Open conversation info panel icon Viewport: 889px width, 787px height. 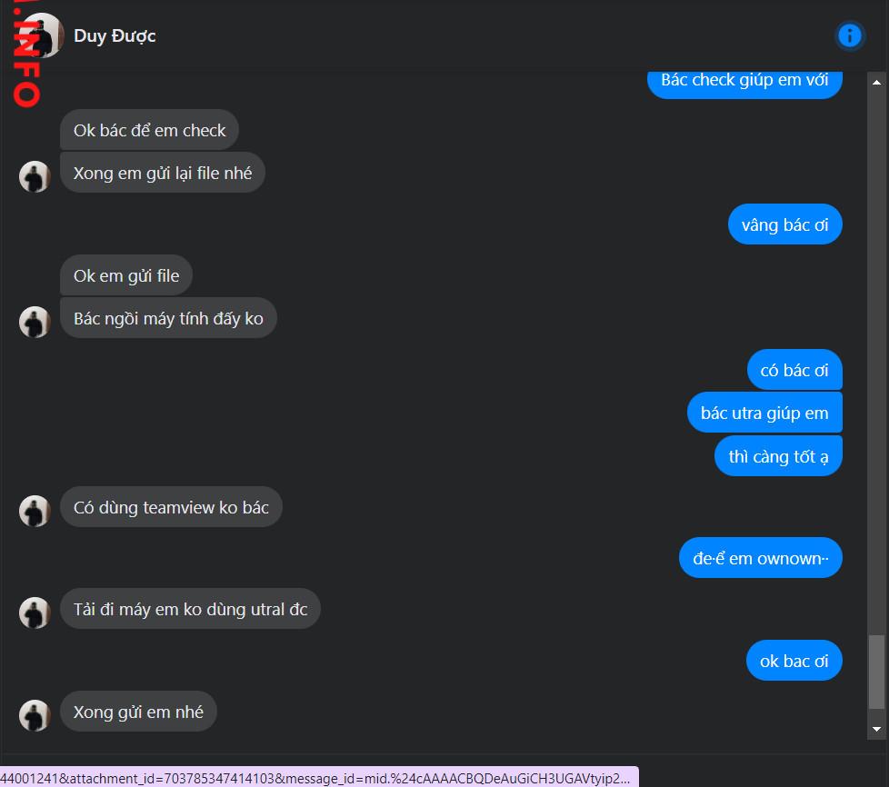click(849, 35)
